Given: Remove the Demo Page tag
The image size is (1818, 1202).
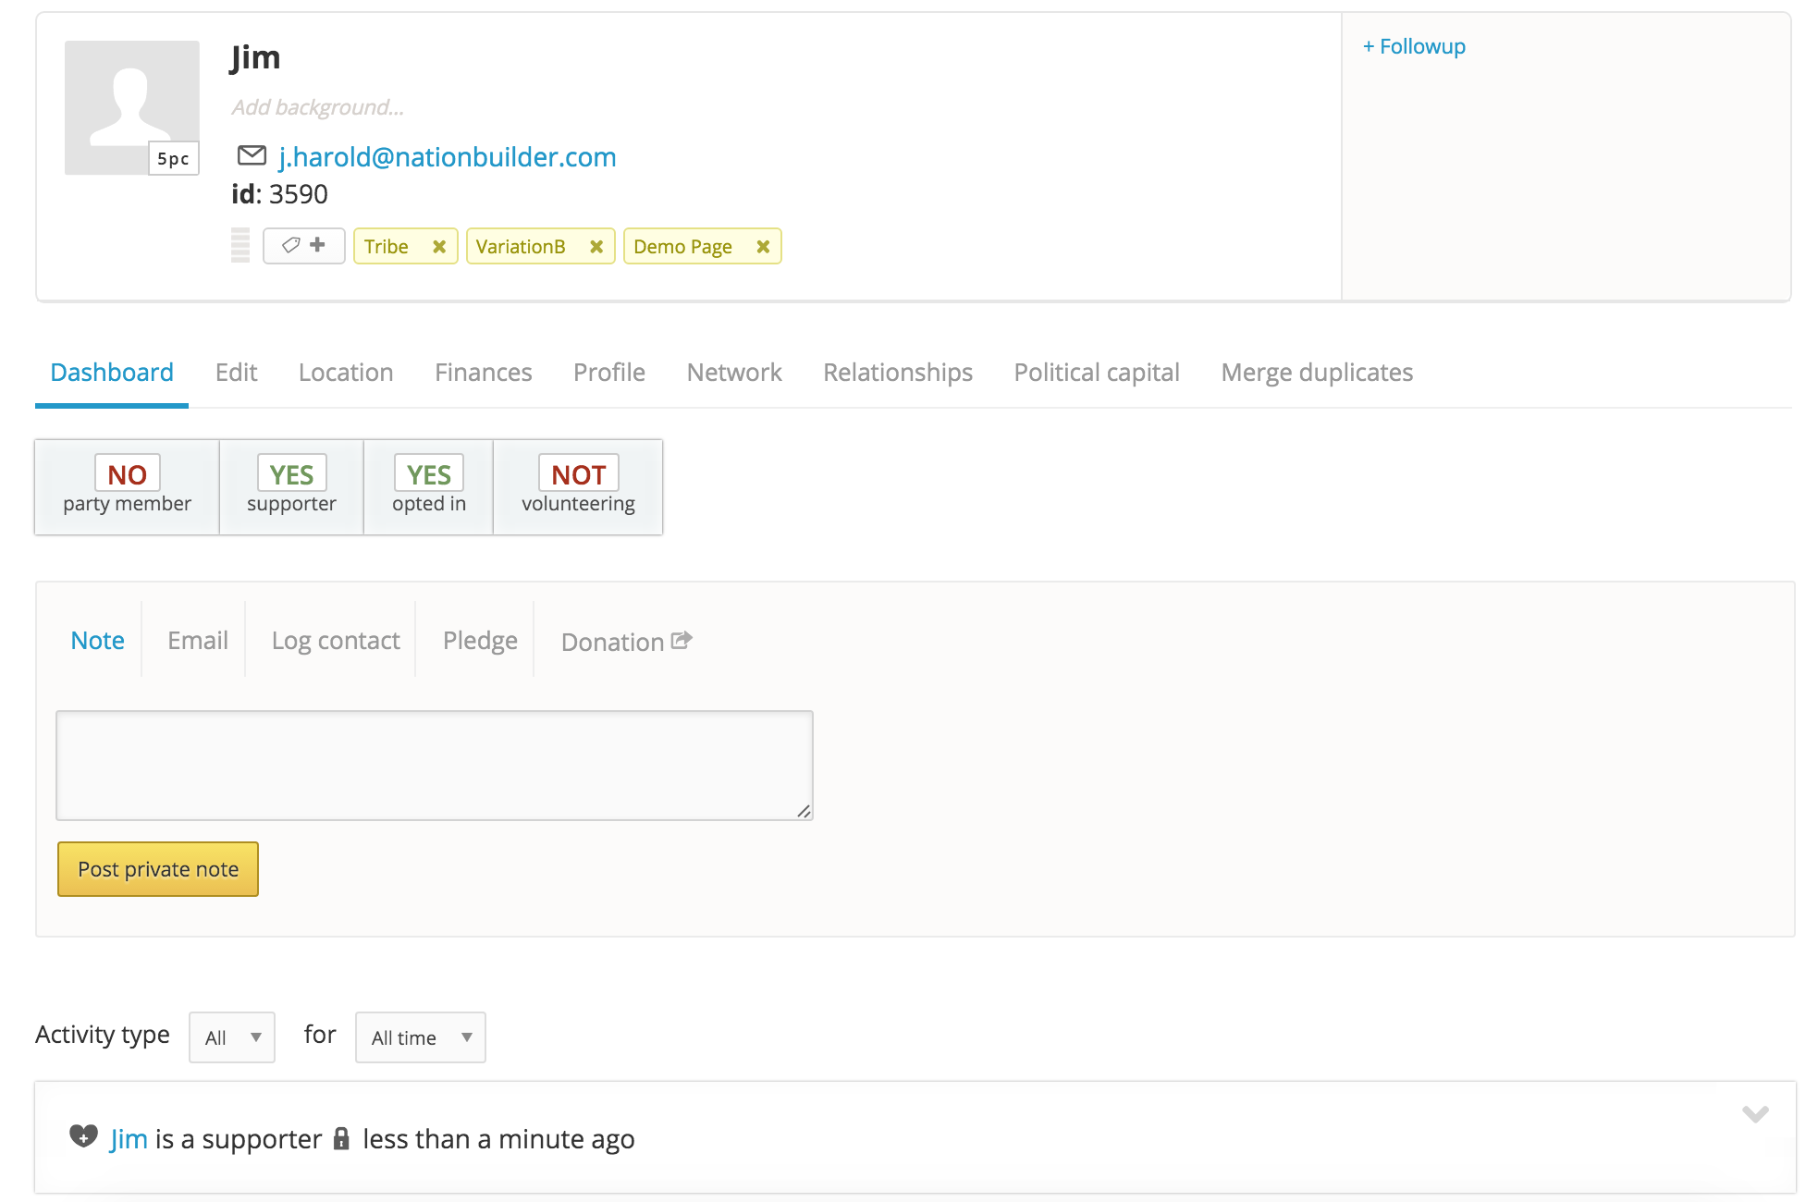Looking at the screenshot, I should [x=763, y=247].
